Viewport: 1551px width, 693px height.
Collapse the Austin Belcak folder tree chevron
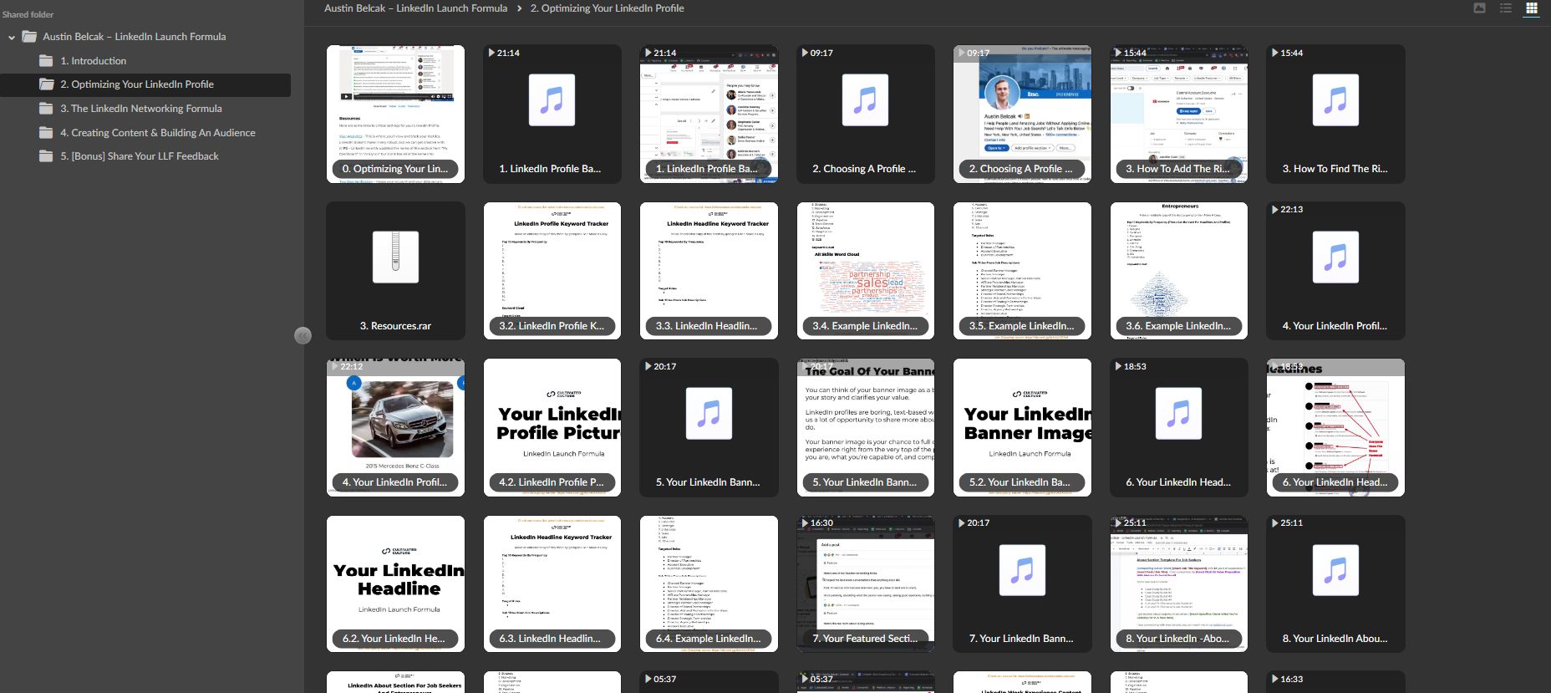tap(12, 38)
